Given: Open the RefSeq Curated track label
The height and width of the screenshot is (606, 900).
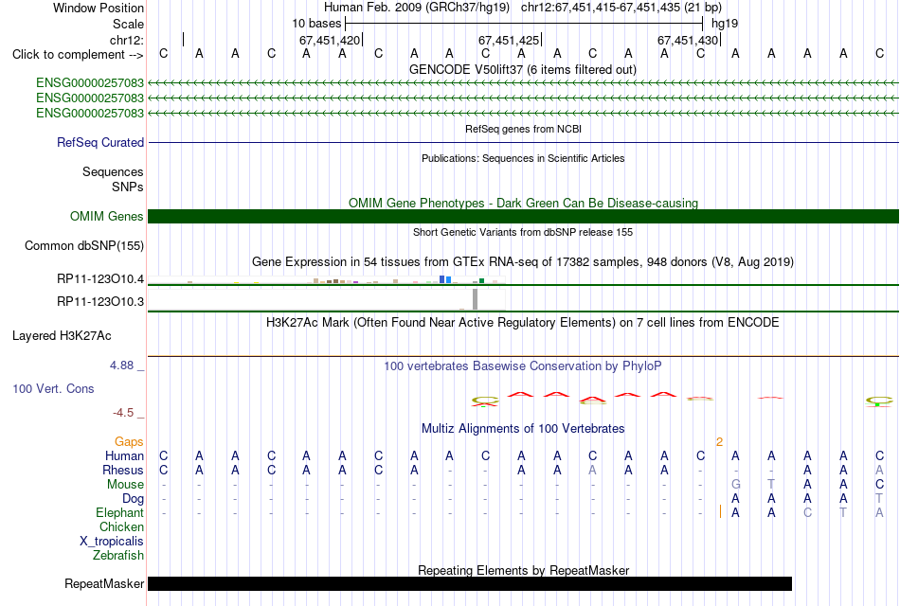Looking at the screenshot, I should (99, 142).
